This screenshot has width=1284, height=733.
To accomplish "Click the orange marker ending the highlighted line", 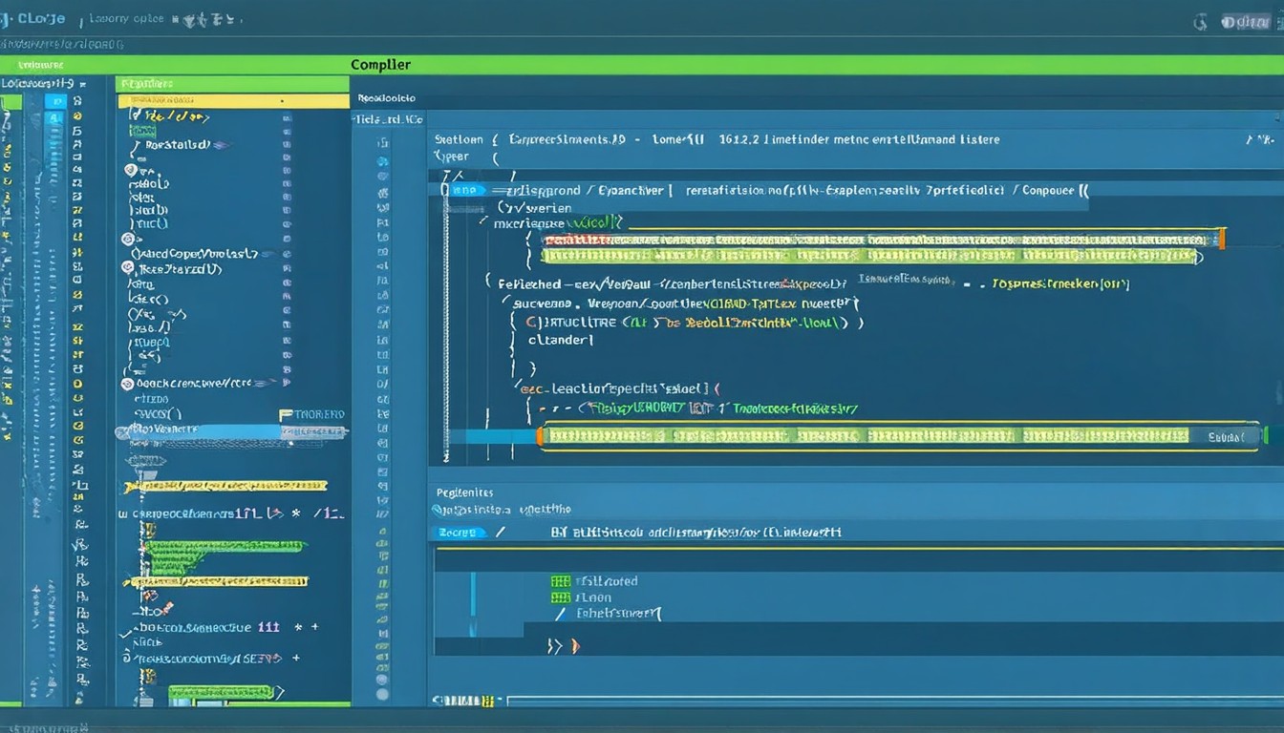I will [x=1222, y=239].
